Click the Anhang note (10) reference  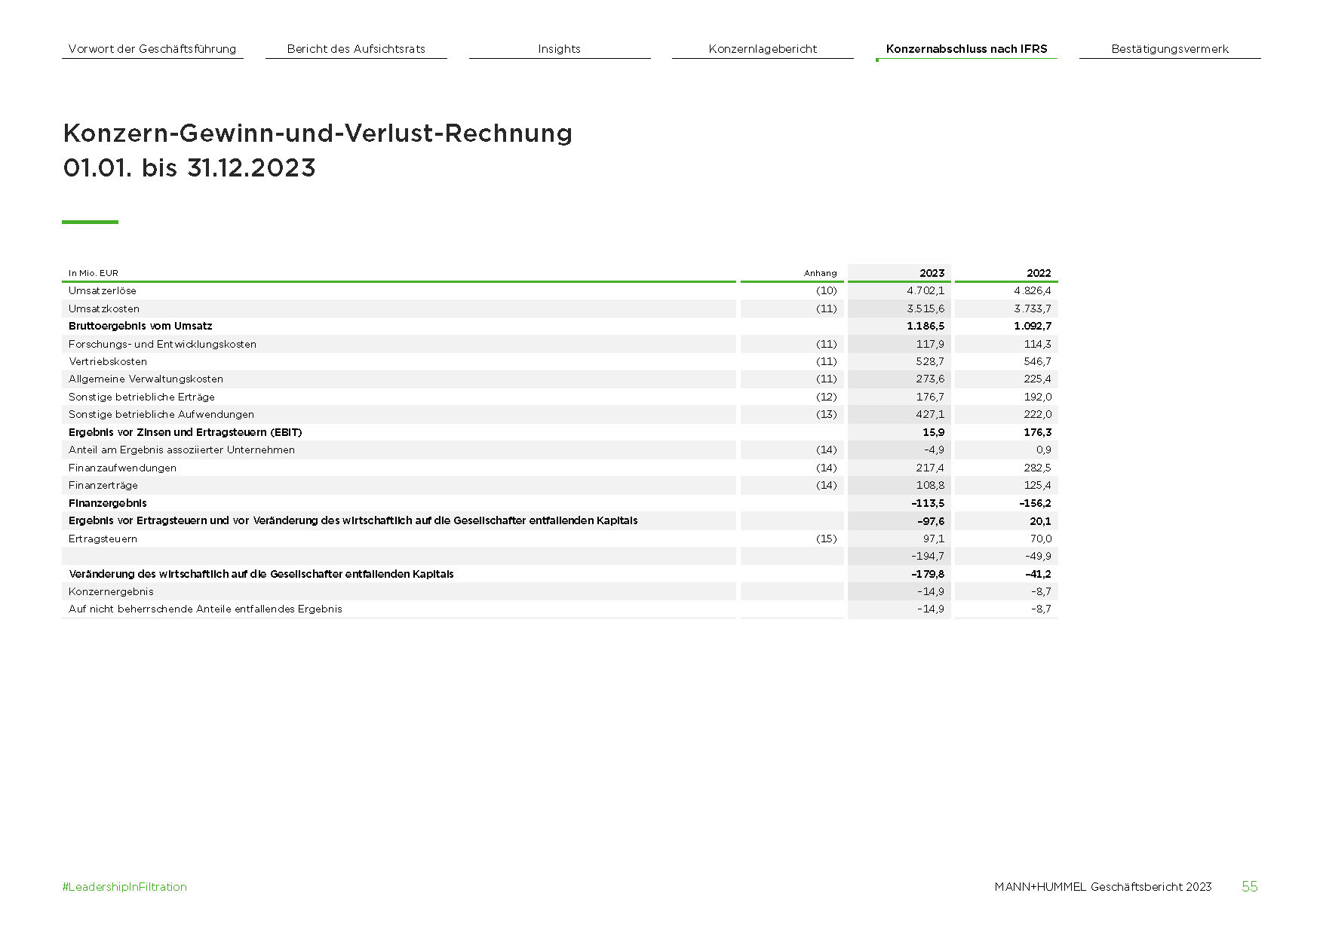click(826, 290)
